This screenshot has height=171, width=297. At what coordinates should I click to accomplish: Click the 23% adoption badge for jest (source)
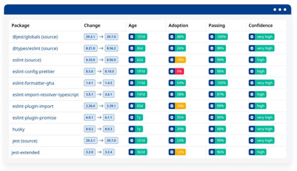click(x=177, y=140)
